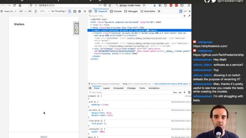Select body breadcrumb in Inspector

137,84
